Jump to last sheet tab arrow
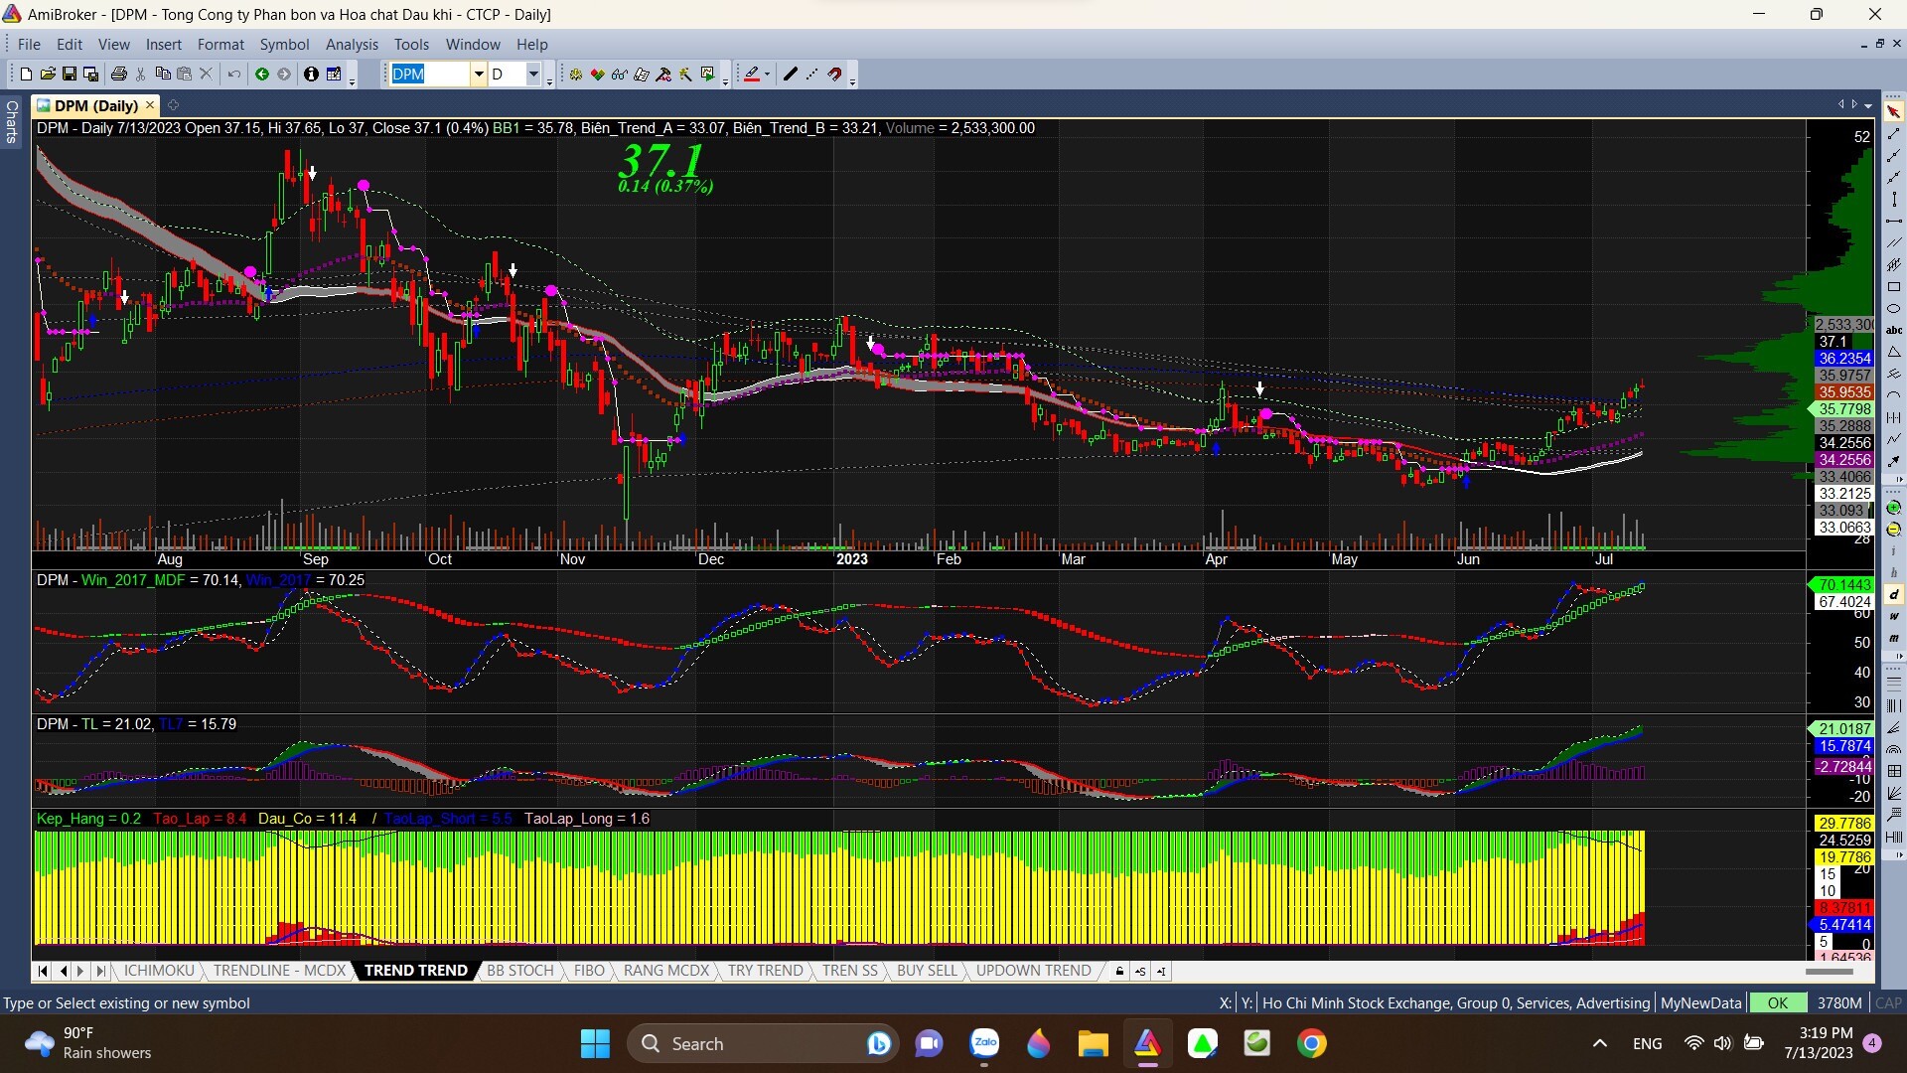 [x=99, y=971]
